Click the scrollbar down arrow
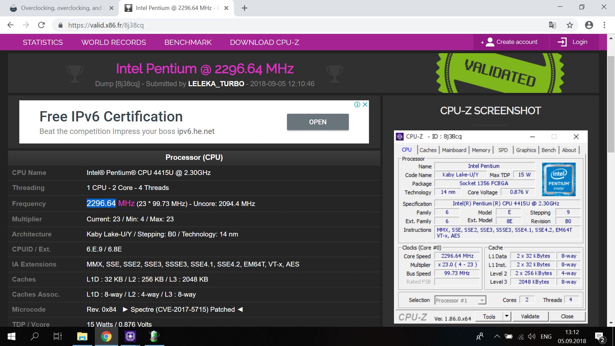The image size is (615, 346). (x=611, y=323)
